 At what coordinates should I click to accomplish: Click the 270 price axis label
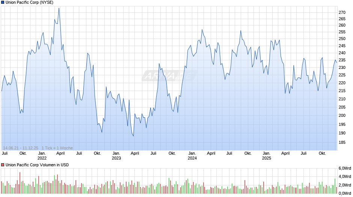click(342, 12)
